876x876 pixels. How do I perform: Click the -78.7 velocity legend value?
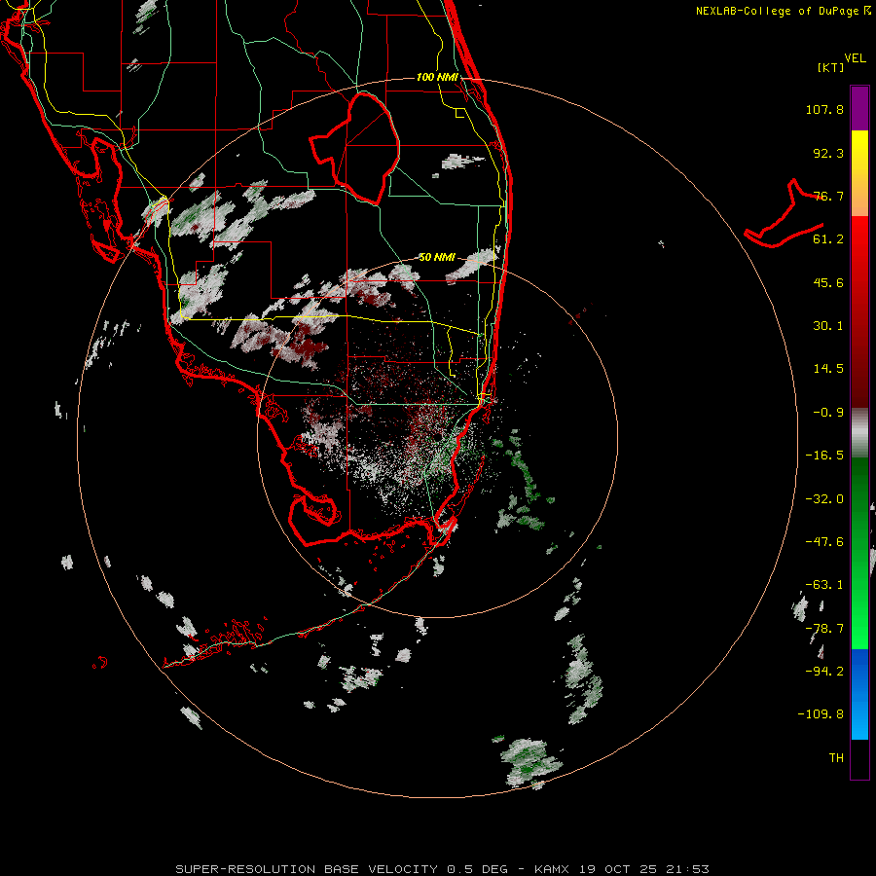824,629
